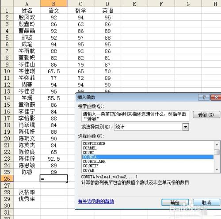The image size is (221, 219).
Task: Select COVAR in the function list
Action: [148, 170]
